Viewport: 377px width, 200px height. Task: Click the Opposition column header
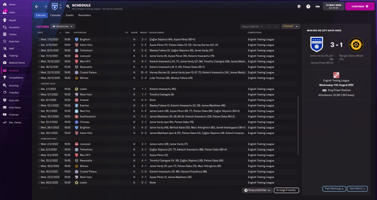80,32
